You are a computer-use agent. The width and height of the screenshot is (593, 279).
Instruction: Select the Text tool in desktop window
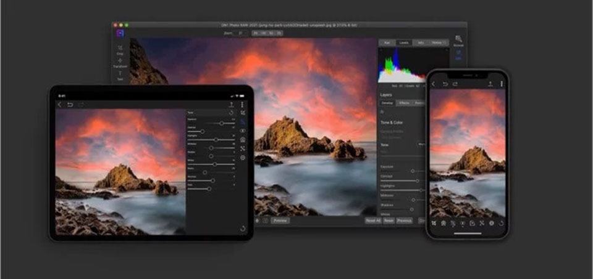click(120, 75)
